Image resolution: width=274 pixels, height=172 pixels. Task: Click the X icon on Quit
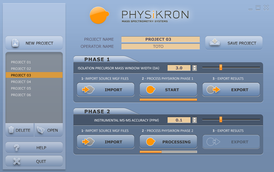pyautogui.click(x=17, y=161)
